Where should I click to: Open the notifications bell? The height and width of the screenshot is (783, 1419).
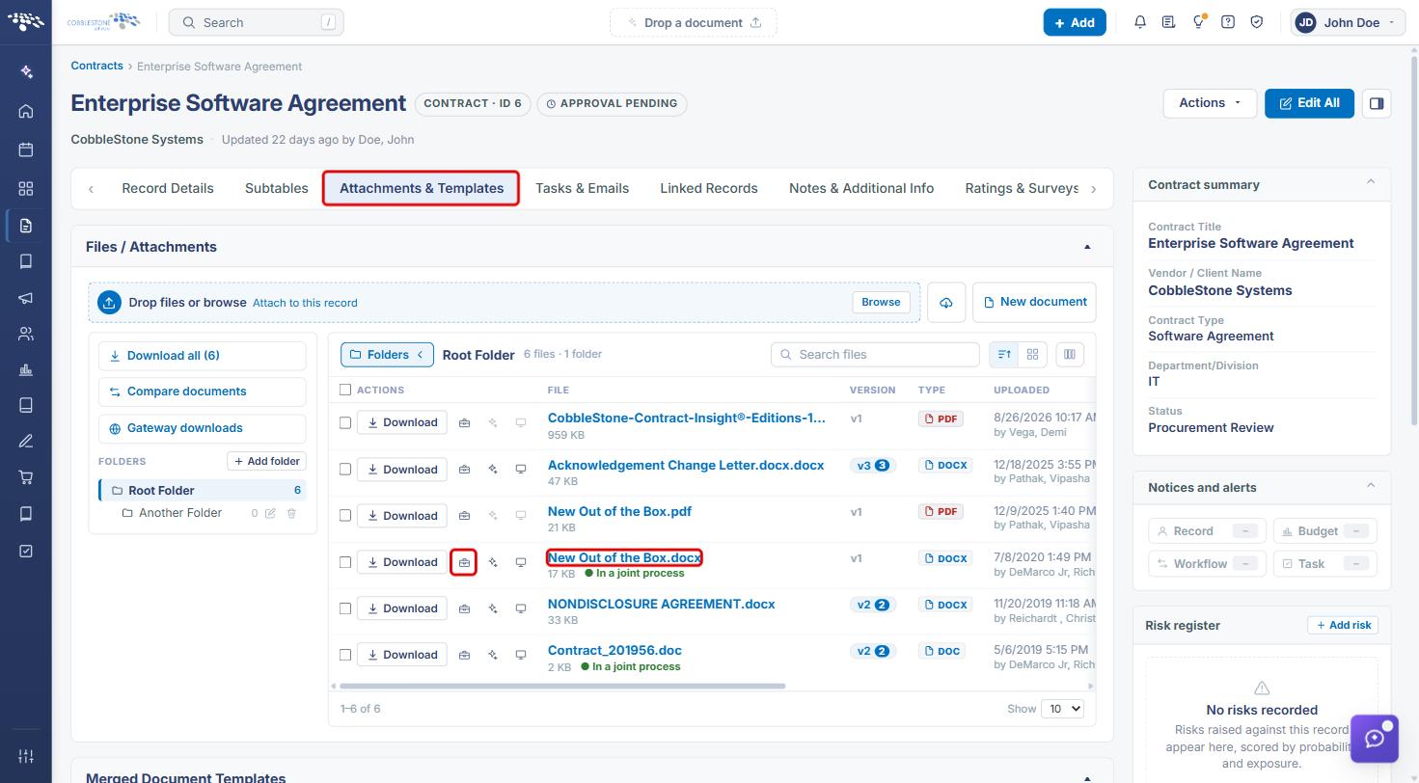coord(1140,22)
